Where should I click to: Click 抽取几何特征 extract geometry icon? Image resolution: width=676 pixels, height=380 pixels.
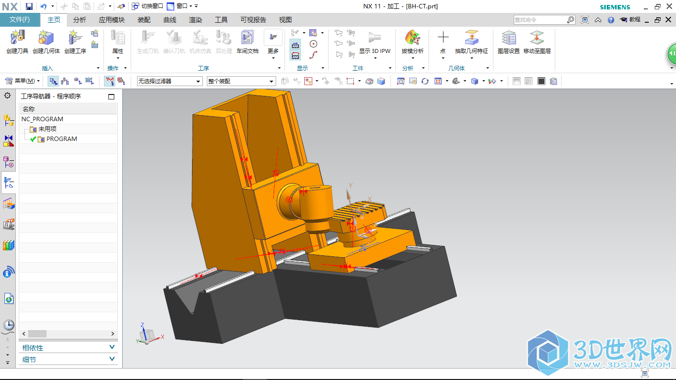472,38
